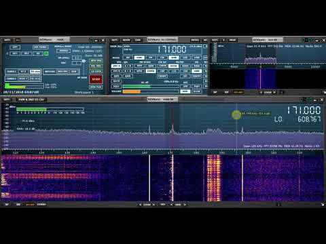Select VFO B in RX Control
Viewport: 326px width, 244px height.
[x=116, y=71]
